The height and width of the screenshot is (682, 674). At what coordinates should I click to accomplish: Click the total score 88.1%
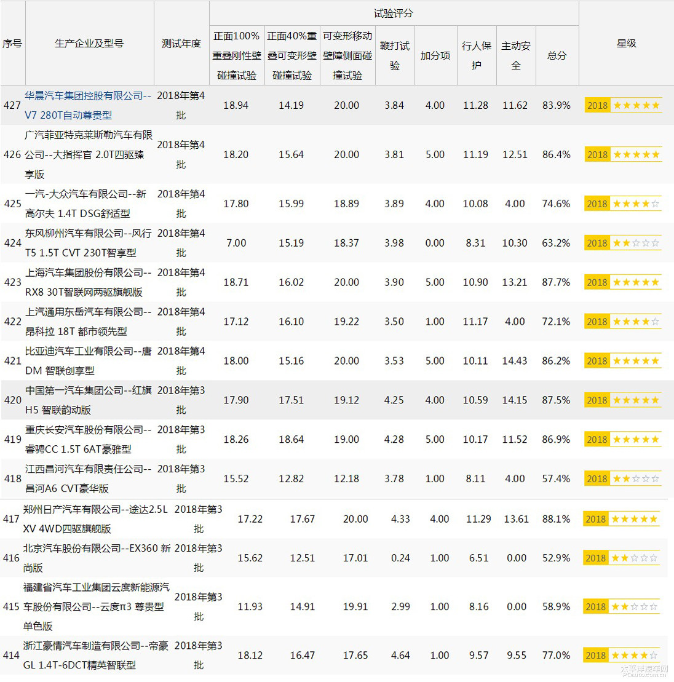pos(556,519)
